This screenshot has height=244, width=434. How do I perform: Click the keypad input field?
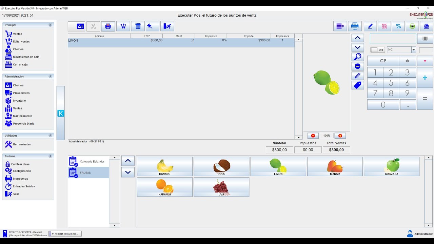coord(393,39)
